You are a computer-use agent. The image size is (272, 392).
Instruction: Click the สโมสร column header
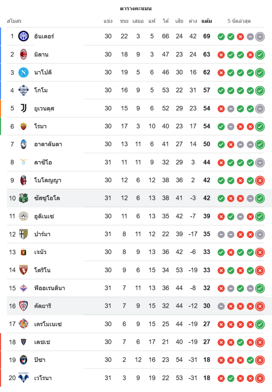[14, 21]
